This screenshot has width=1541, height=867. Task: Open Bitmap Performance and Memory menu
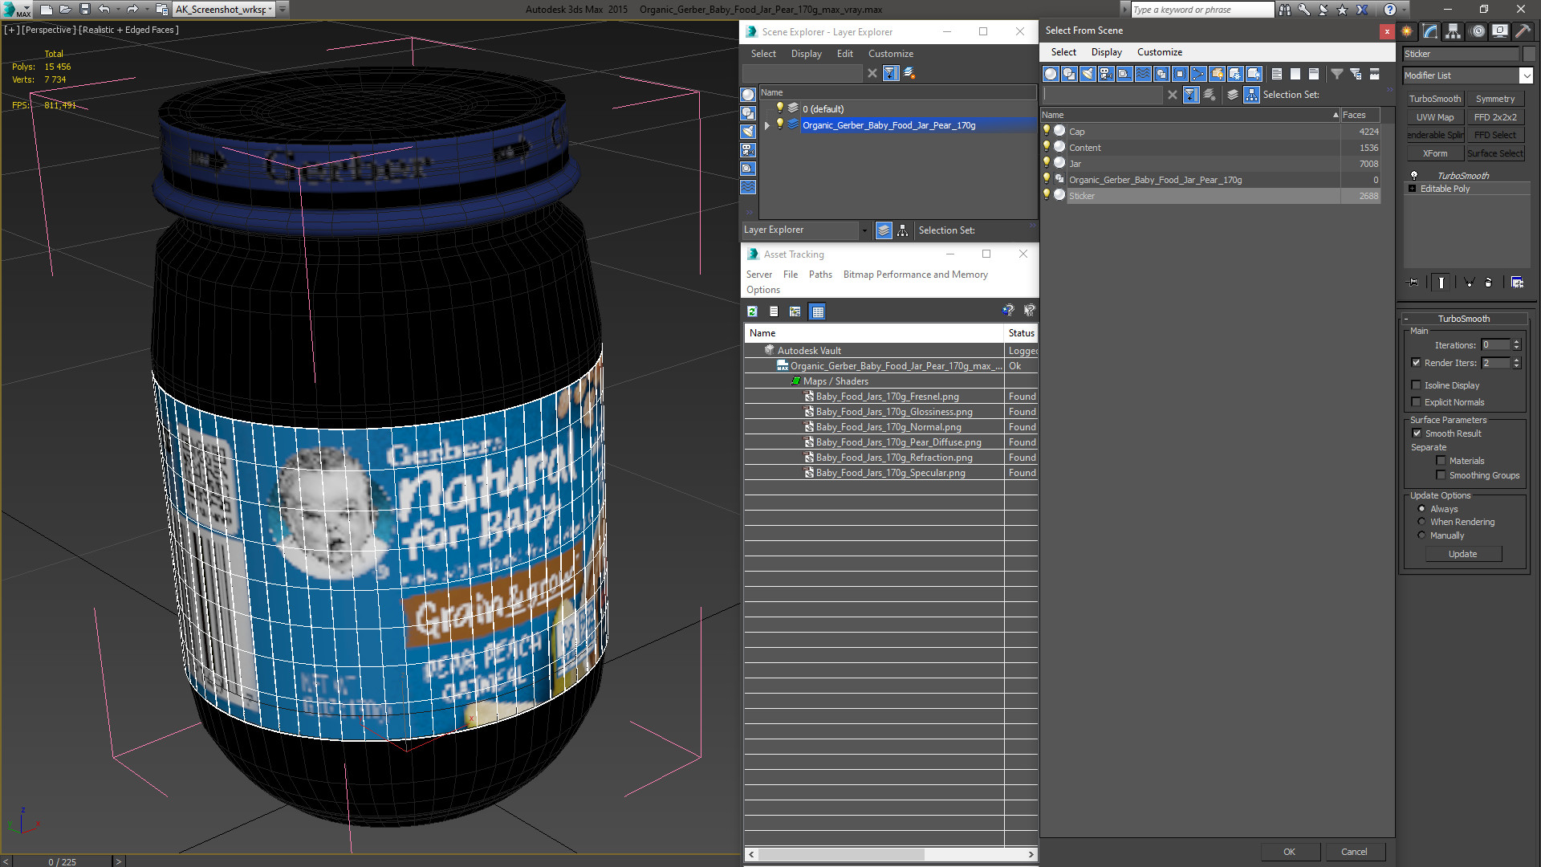tap(915, 275)
